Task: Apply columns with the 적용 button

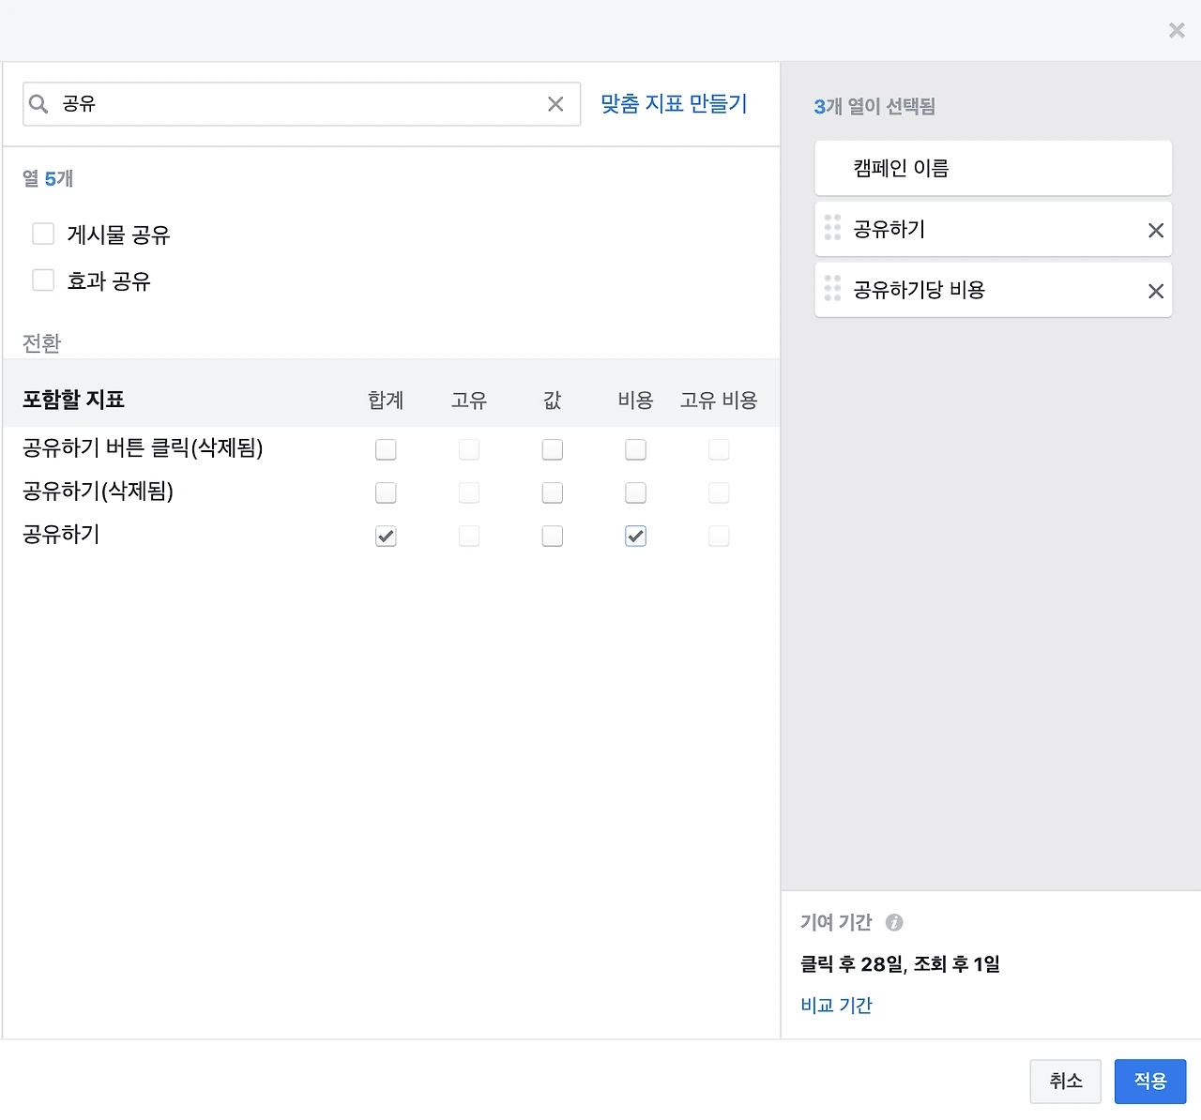Action: (1150, 1082)
